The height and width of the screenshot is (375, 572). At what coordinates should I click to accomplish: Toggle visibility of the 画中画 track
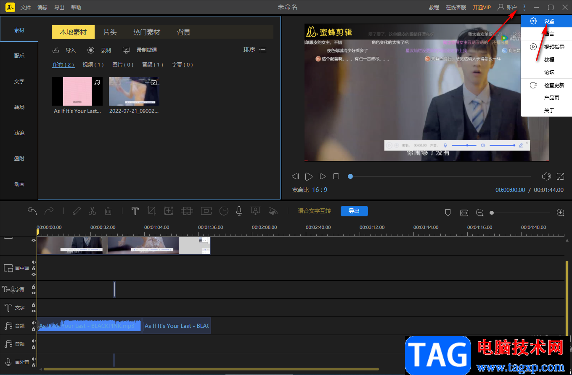point(34,274)
